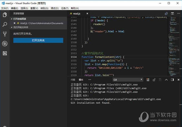Close read.js in open editors list
Screen dimensions: 182x127
(15, 23)
